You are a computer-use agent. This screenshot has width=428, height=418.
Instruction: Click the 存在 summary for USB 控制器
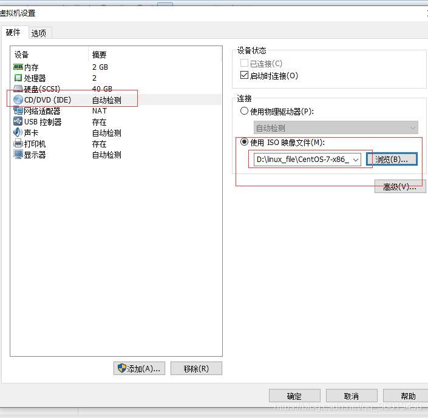pos(100,122)
